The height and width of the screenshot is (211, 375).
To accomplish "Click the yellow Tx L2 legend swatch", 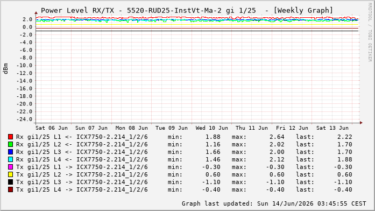I will 10,174.
